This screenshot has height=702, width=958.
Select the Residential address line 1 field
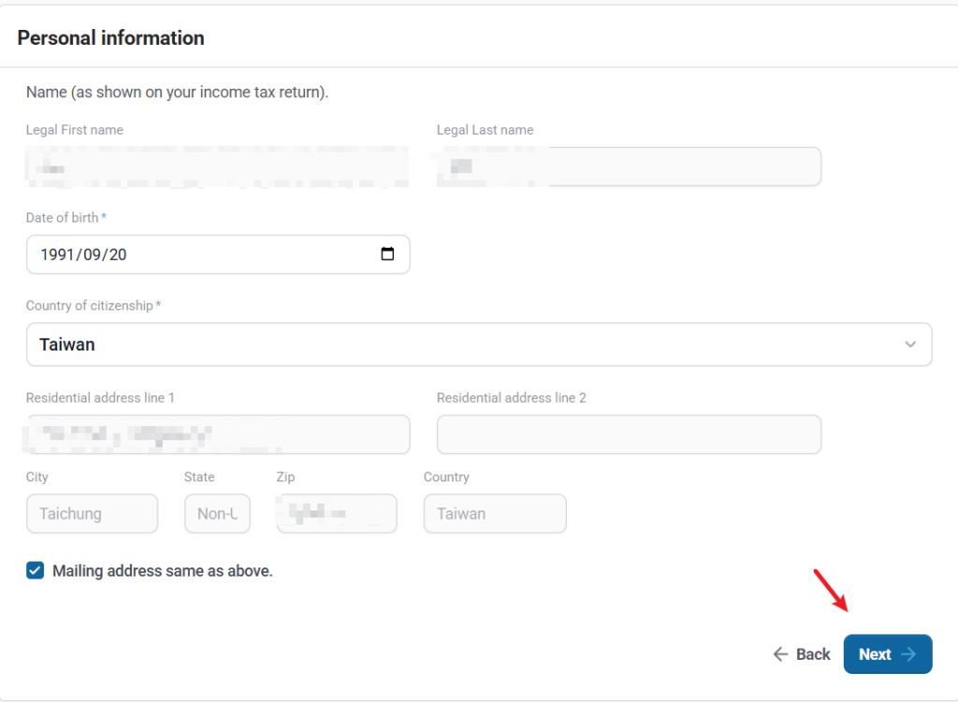(217, 435)
